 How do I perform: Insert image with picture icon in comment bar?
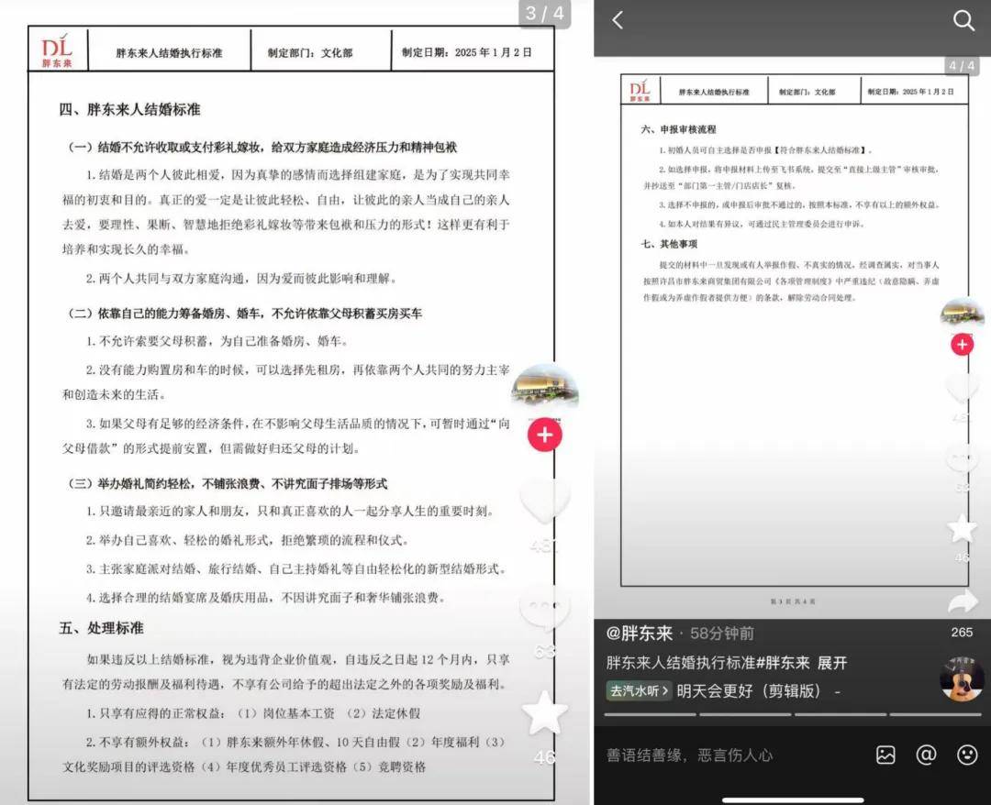[x=885, y=755]
